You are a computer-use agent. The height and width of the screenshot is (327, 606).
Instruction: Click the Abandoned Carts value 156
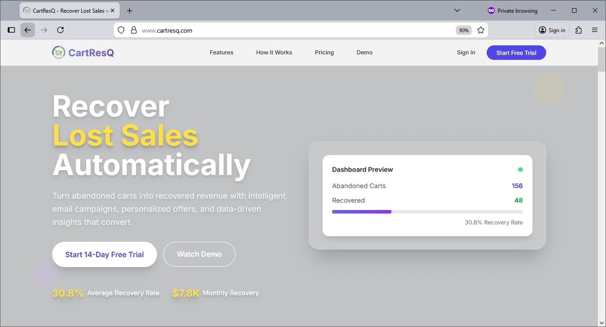pos(517,186)
